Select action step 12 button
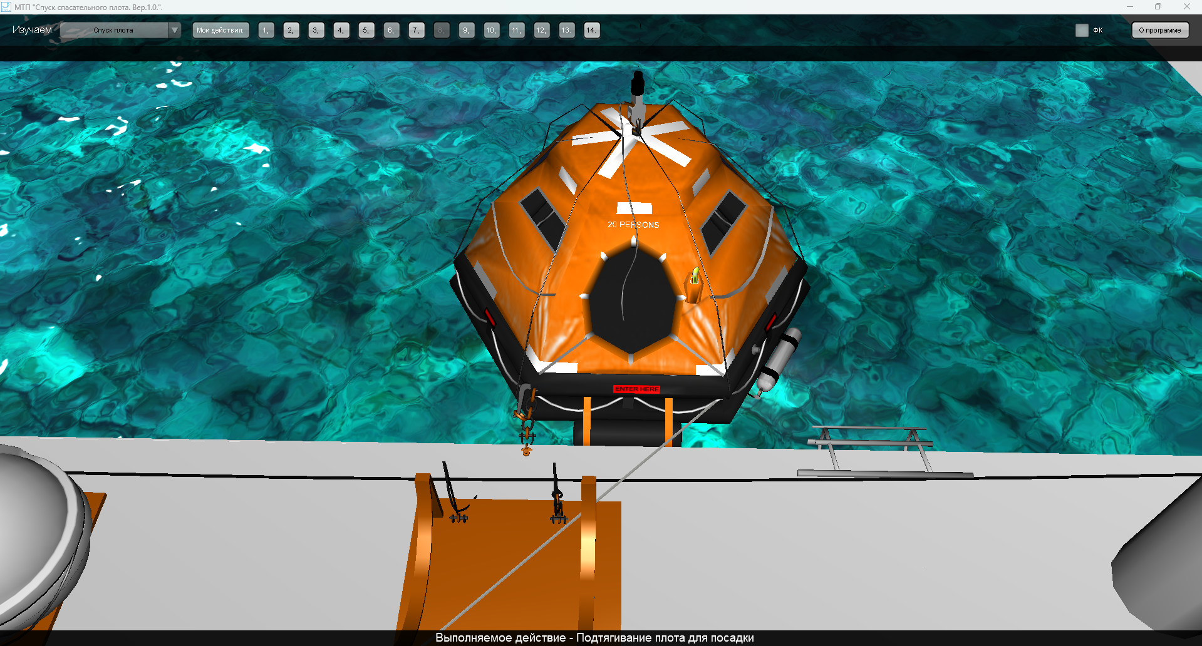 click(x=542, y=30)
